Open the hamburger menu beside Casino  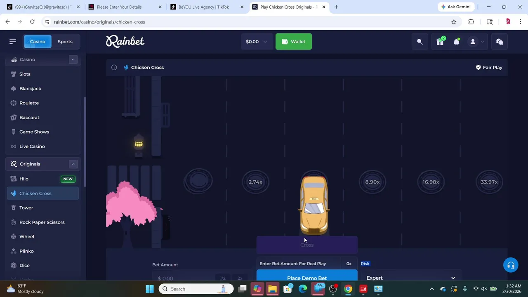[12, 42]
